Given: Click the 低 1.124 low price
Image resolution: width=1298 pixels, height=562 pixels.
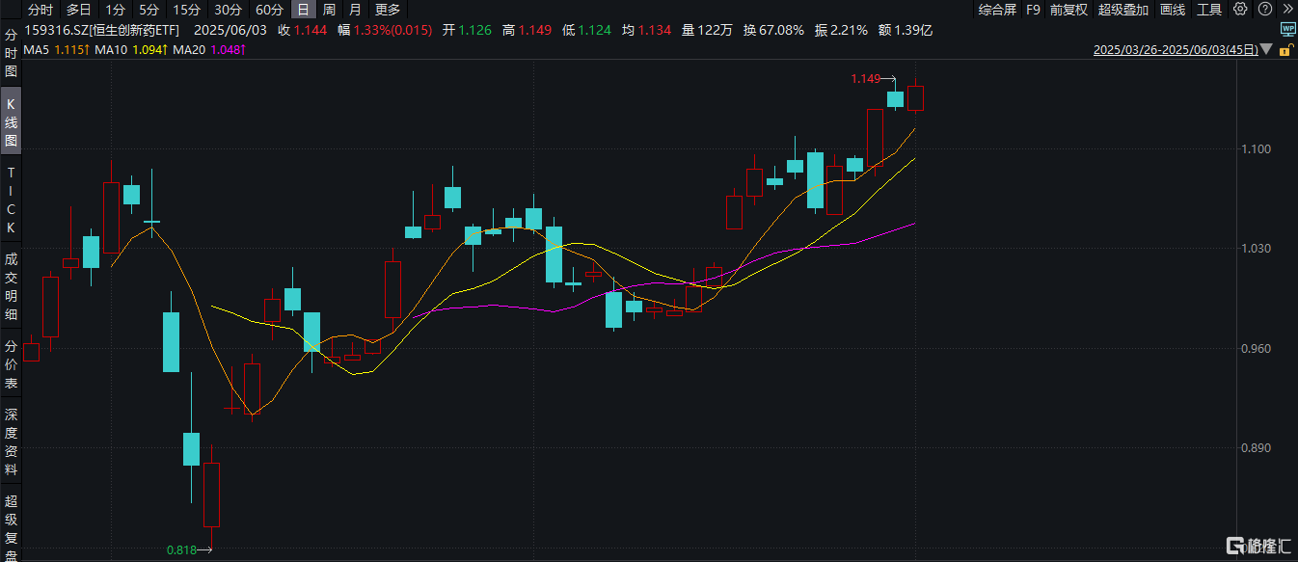Looking at the screenshot, I should click(x=586, y=30).
